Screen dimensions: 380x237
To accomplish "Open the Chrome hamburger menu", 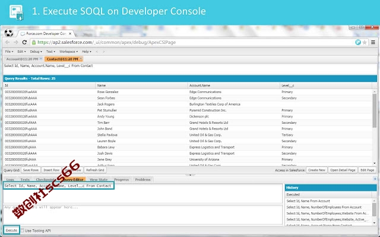I will pyautogui.click(x=373, y=42).
